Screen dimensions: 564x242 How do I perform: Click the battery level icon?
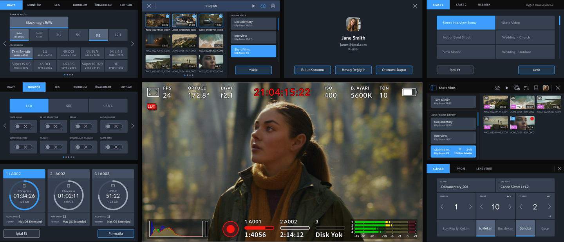[410, 92]
